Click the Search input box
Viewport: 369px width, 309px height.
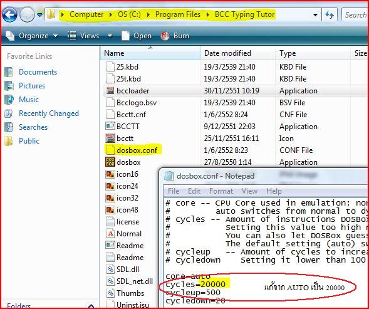point(355,15)
